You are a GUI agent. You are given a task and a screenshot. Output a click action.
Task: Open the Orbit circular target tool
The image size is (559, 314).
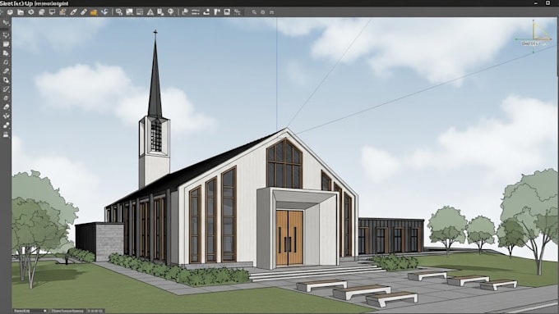tap(31, 12)
